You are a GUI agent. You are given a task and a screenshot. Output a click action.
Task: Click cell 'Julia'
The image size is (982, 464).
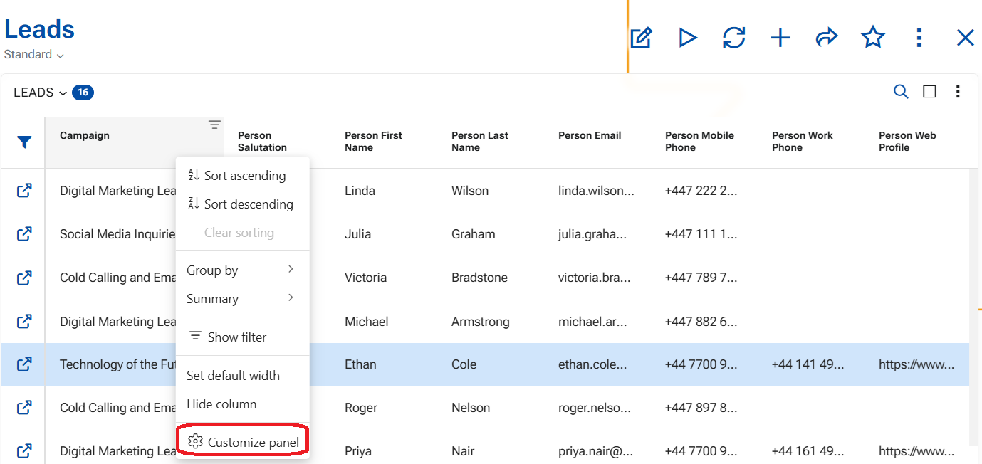(357, 234)
